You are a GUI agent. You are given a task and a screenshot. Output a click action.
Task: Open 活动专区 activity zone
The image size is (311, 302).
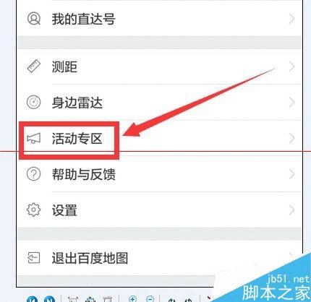(160, 138)
